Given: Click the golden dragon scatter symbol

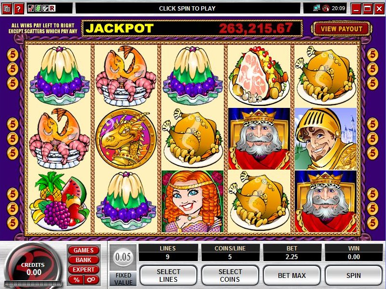Looking at the screenshot, I should (126, 139).
